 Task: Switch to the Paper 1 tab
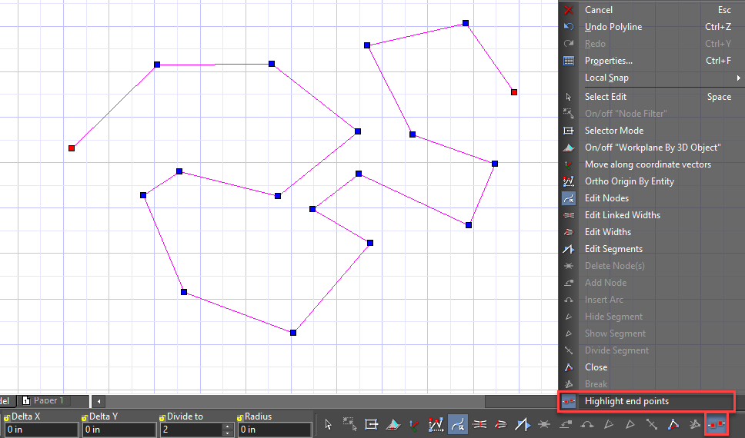[48, 400]
